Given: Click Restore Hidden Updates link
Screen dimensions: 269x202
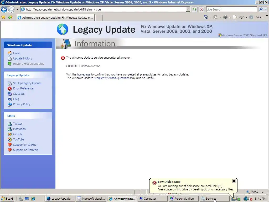Looking at the screenshot, I should point(28,64).
